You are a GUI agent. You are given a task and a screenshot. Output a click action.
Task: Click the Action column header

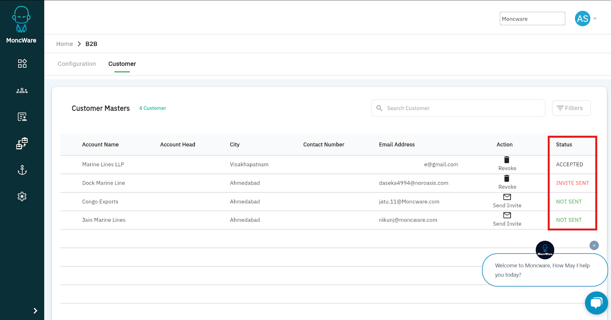[x=504, y=145]
